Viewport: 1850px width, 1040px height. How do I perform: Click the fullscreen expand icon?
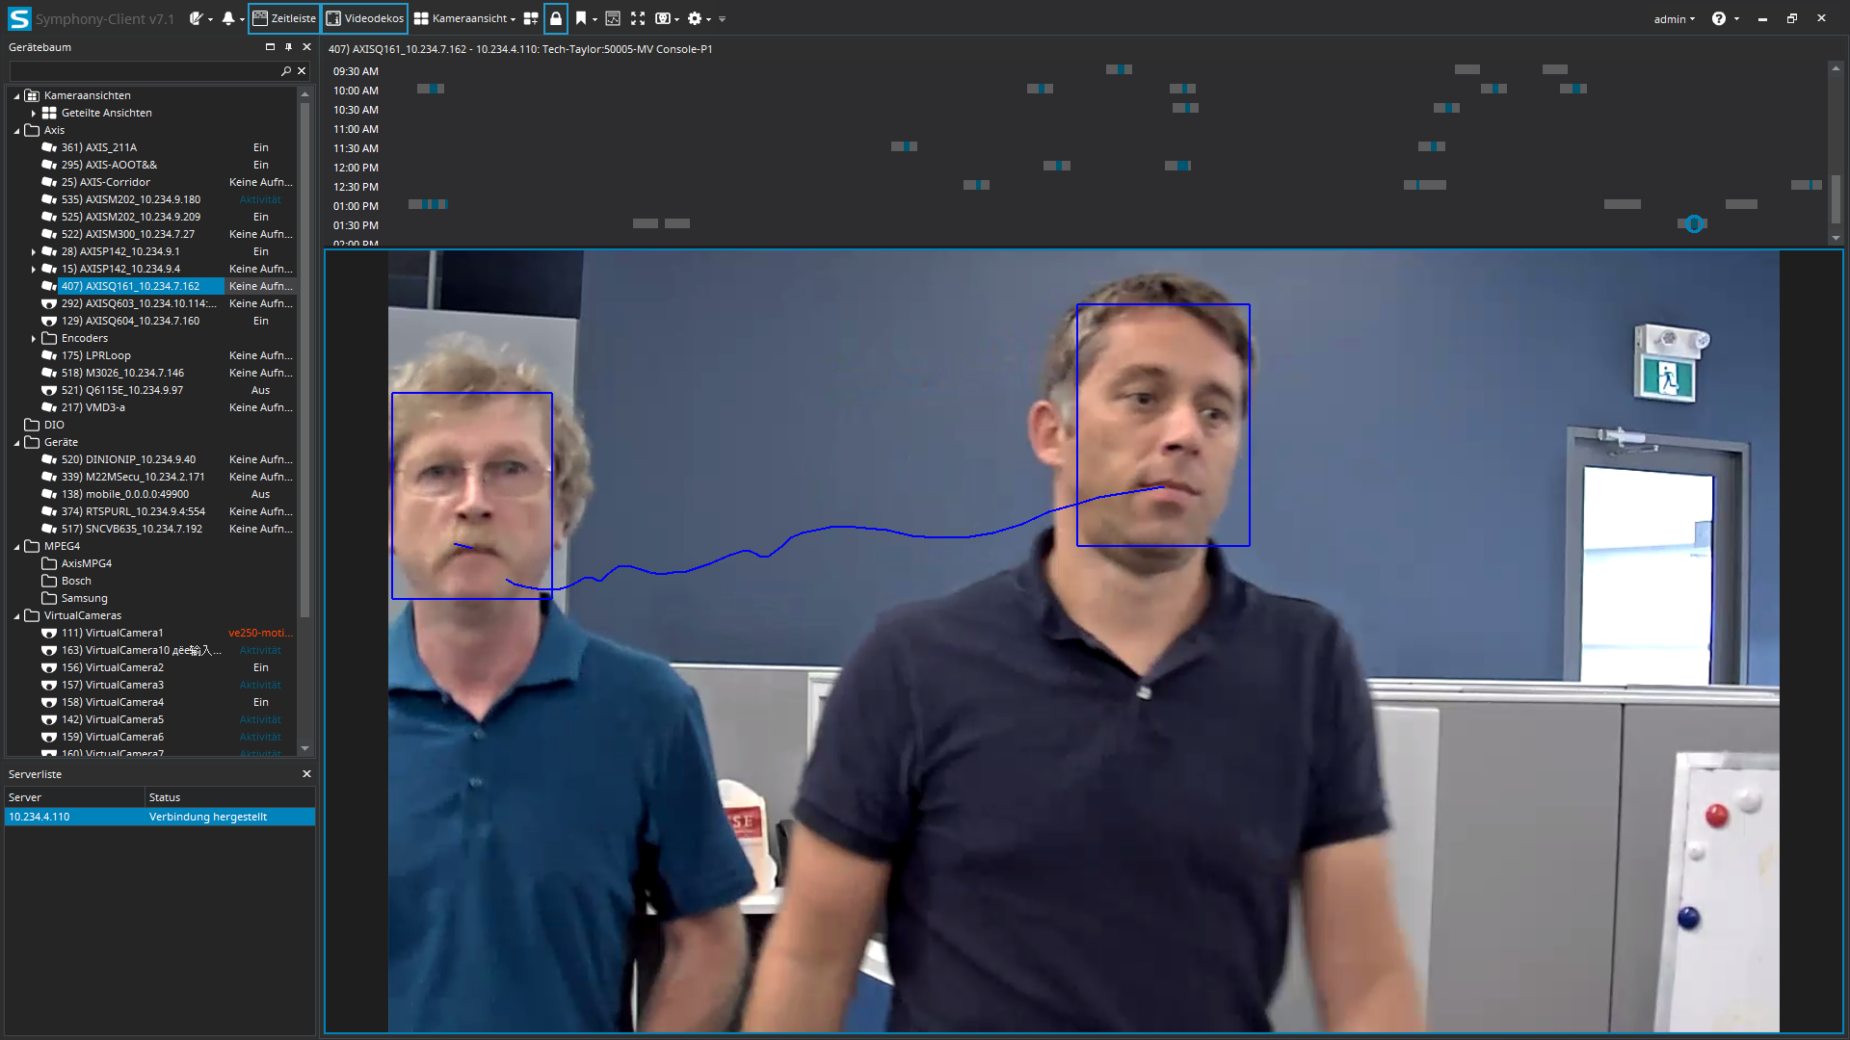tap(638, 18)
